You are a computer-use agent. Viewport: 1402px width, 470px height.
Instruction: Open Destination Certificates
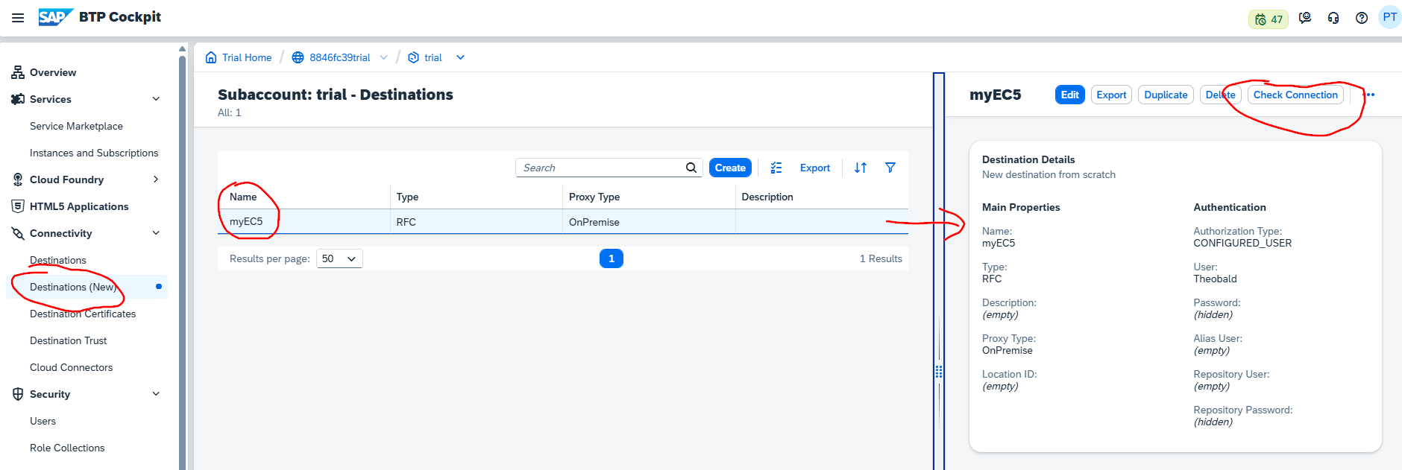click(83, 314)
